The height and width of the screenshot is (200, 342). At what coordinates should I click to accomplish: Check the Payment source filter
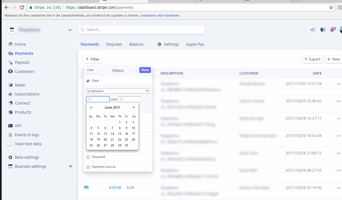88,167
